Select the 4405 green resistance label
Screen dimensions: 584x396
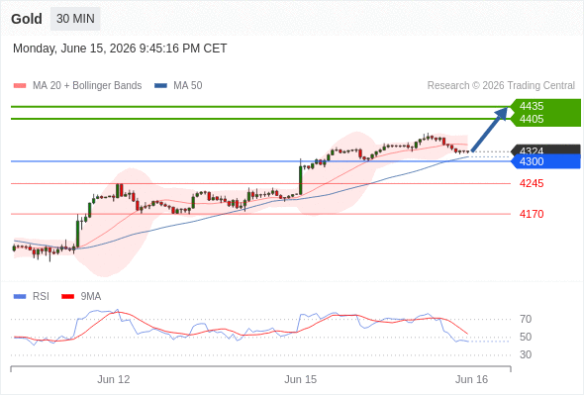(x=532, y=119)
